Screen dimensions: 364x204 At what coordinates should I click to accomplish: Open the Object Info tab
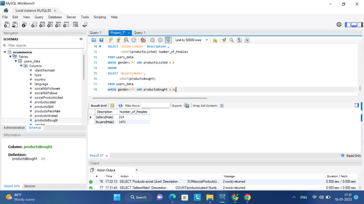coord(12,186)
